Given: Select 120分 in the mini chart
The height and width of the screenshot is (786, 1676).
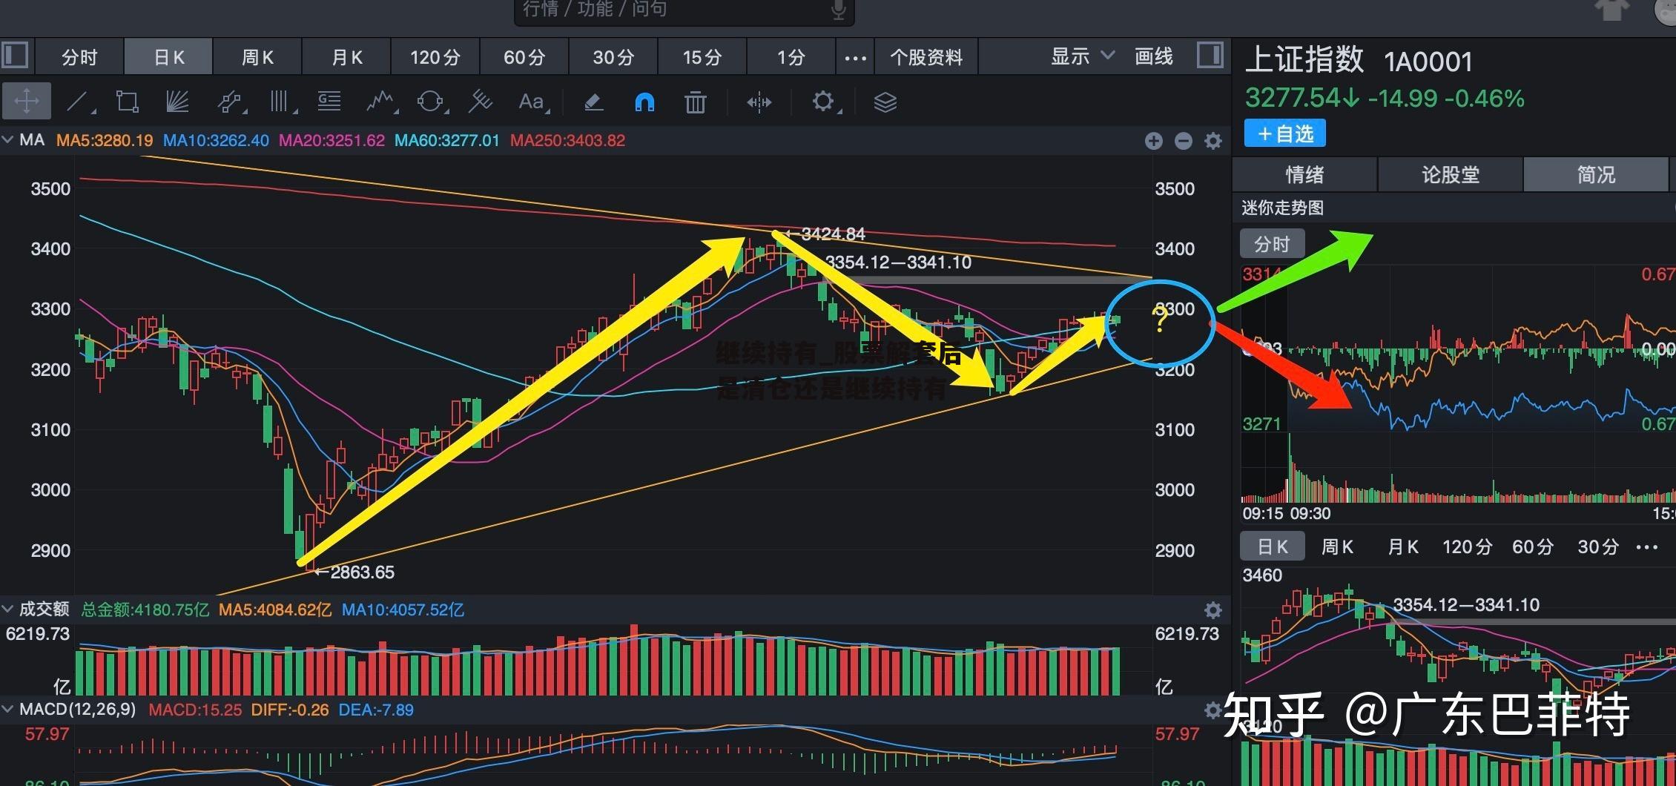Looking at the screenshot, I should (1467, 547).
